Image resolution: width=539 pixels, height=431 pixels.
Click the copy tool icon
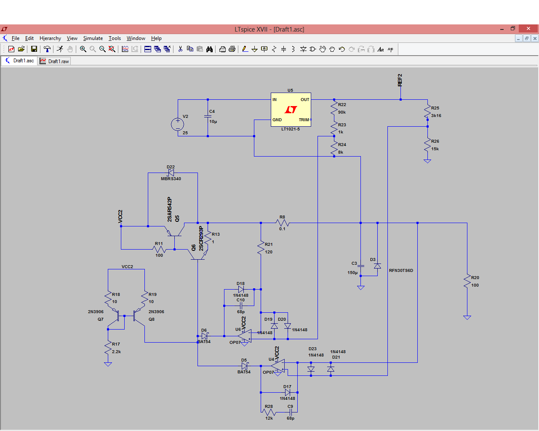click(190, 49)
